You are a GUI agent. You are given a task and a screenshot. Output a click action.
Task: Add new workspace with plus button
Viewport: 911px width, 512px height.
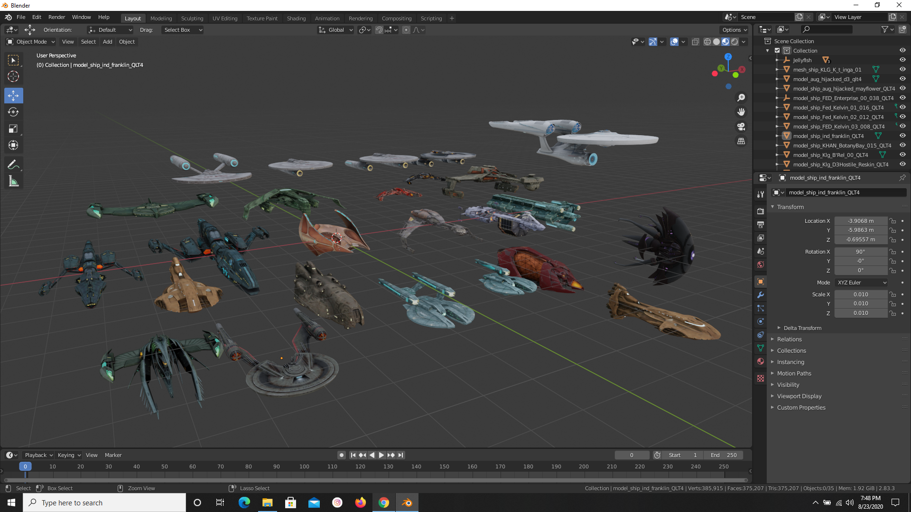pyautogui.click(x=452, y=18)
